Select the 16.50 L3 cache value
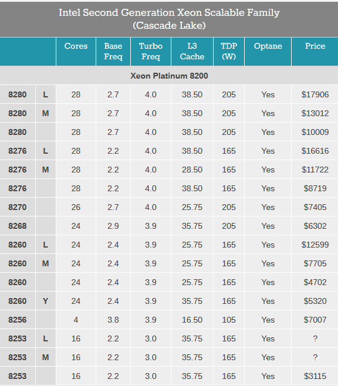 pyautogui.click(x=192, y=320)
